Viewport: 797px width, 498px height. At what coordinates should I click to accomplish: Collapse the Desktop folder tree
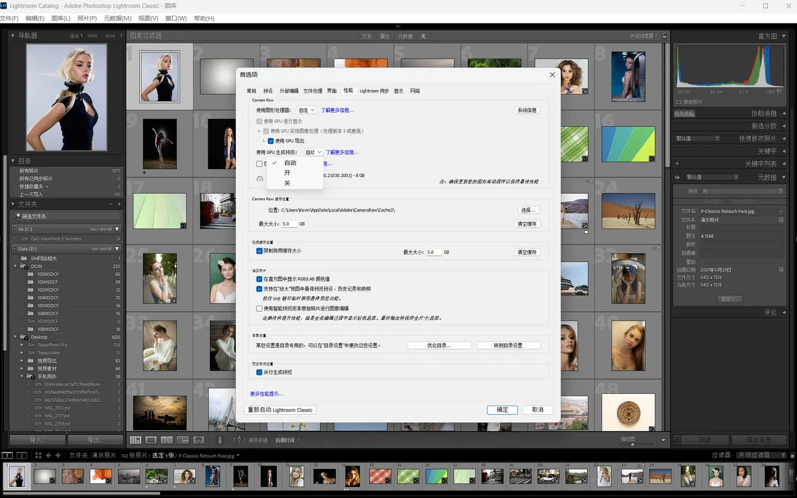15,337
